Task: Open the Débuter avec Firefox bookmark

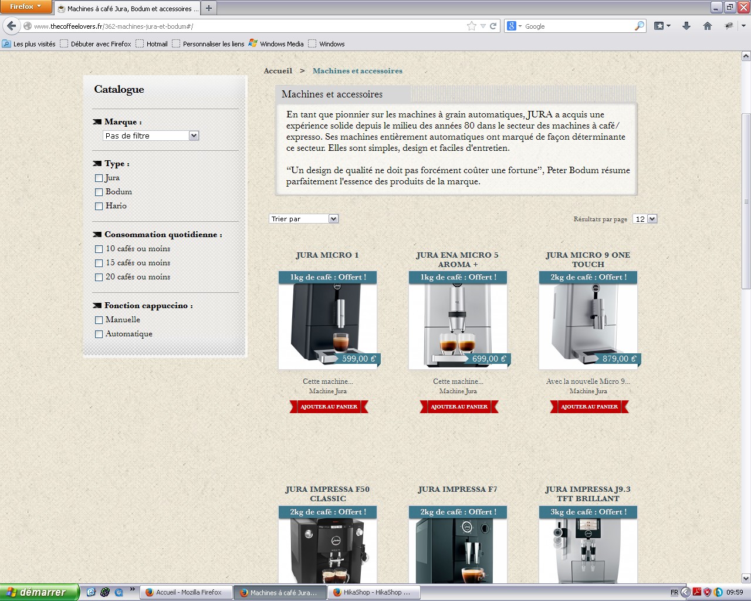Action: click(96, 43)
